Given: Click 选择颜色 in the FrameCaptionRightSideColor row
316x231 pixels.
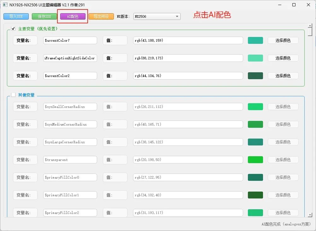Looking at the screenshot, I should (x=283, y=58).
